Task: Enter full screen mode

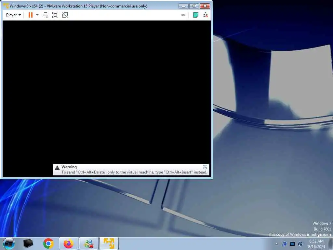Action: pos(55,15)
